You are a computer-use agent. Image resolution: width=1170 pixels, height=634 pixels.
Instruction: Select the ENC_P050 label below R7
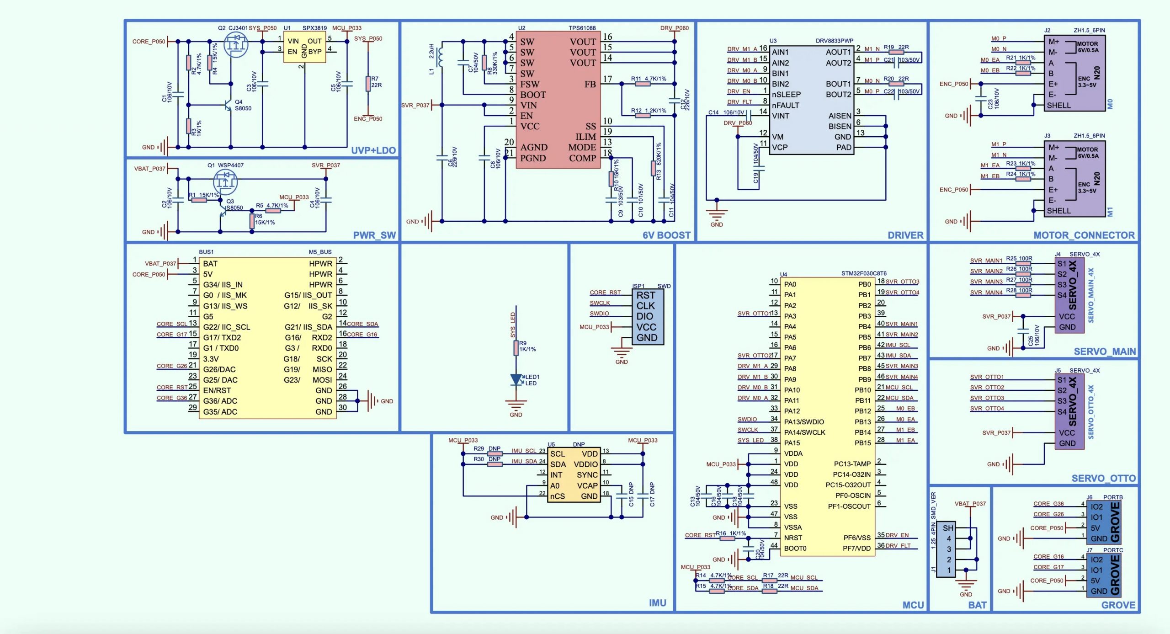point(368,119)
